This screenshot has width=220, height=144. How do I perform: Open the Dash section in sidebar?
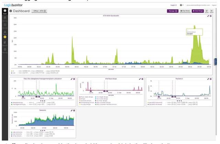(5, 12)
